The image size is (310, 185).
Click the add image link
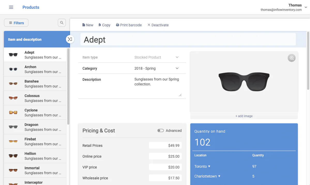[244, 116]
